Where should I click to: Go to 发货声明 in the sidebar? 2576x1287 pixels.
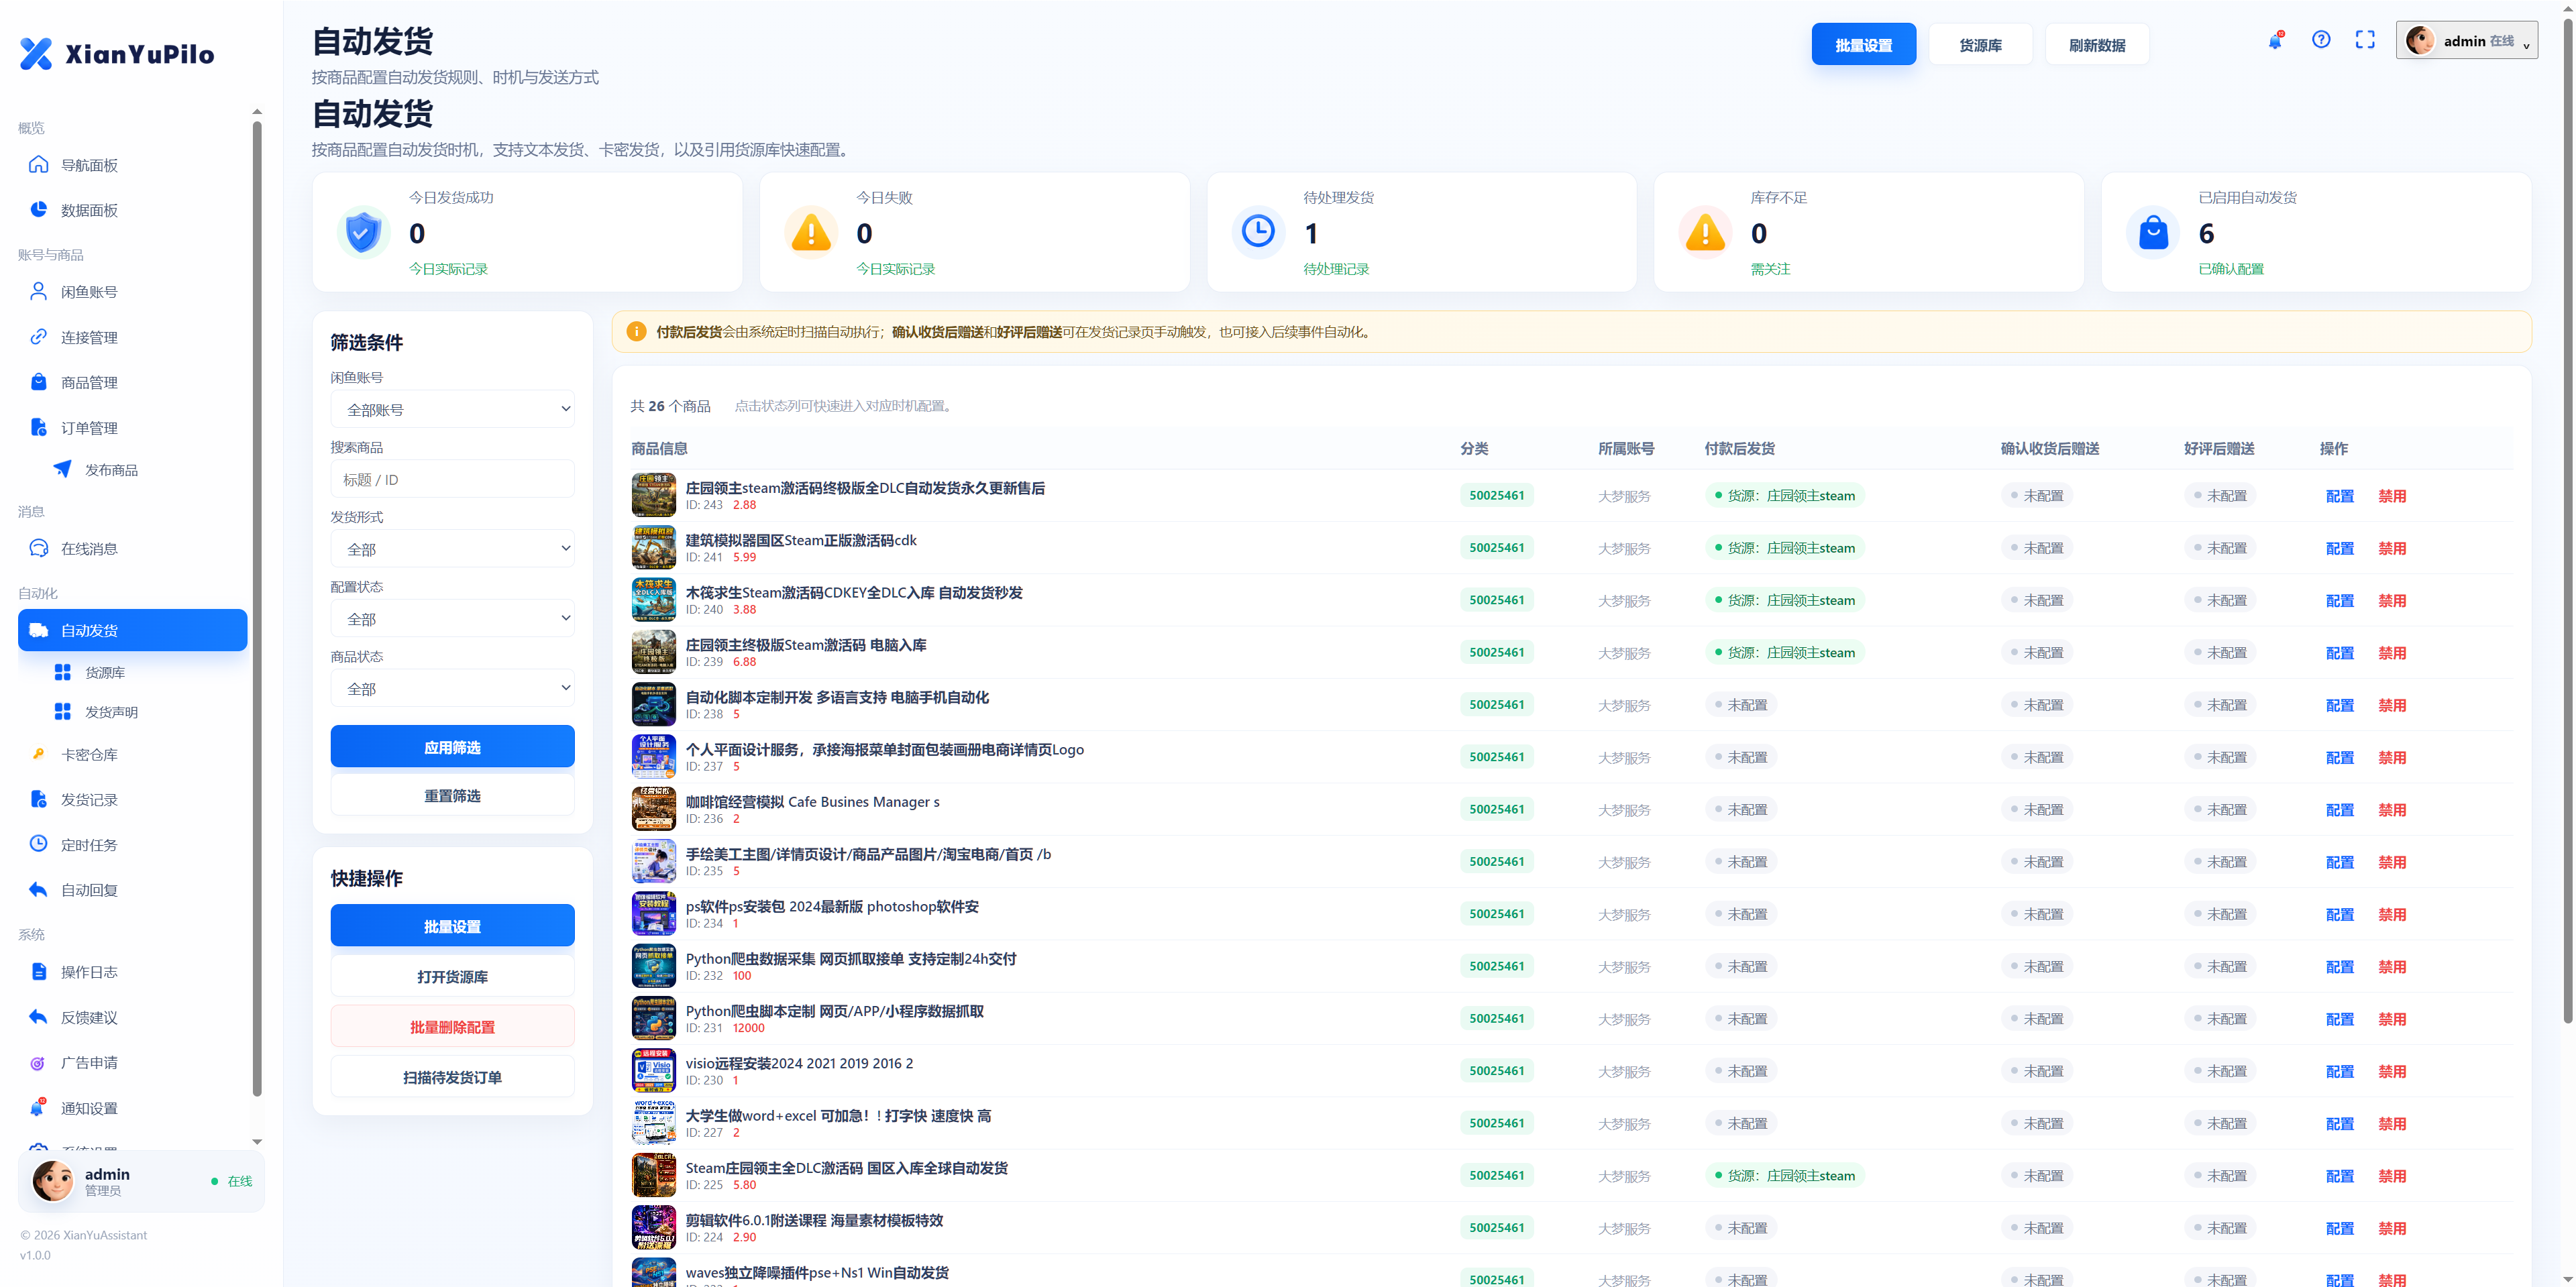point(111,712)
